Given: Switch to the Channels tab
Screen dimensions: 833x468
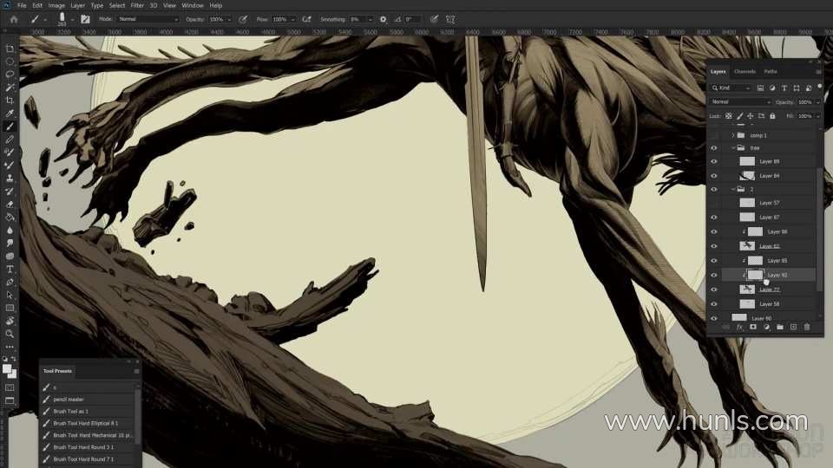Looking at the screenshot, I should [x=744, y=71].
